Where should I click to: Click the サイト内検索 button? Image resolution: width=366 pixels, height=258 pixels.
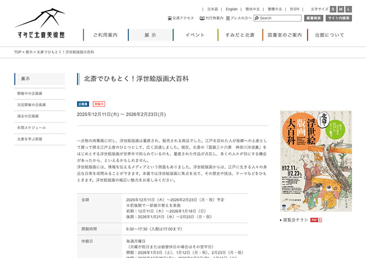click(339, 18)
